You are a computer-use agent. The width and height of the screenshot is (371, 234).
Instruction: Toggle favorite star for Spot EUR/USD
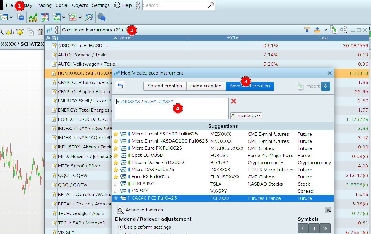click(116, 156)
